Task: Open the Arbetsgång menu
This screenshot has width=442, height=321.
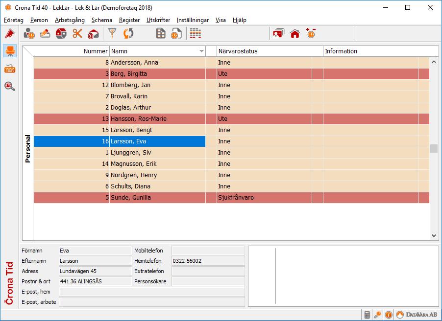Action: tap(70, 20)
